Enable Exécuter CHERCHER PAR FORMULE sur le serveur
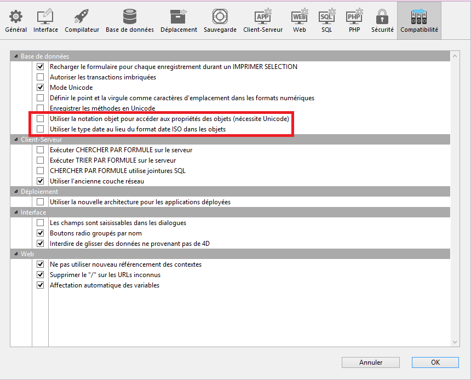 tap(40, 149)
